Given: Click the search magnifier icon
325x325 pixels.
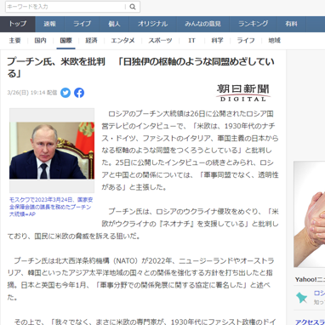Looking at the screenshot, I should (x=133, y=7).
